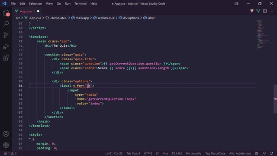Open the Manage gear icon

6,145
